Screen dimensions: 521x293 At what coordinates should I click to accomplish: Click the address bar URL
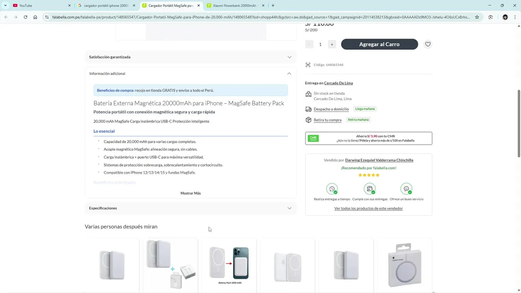tap(260, 17)
